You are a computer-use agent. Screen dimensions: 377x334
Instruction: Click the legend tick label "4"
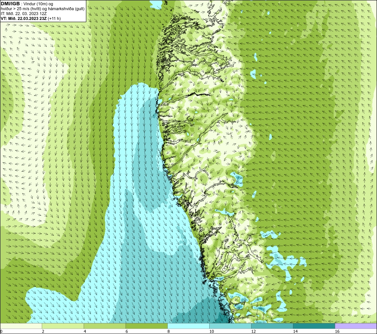84,332
